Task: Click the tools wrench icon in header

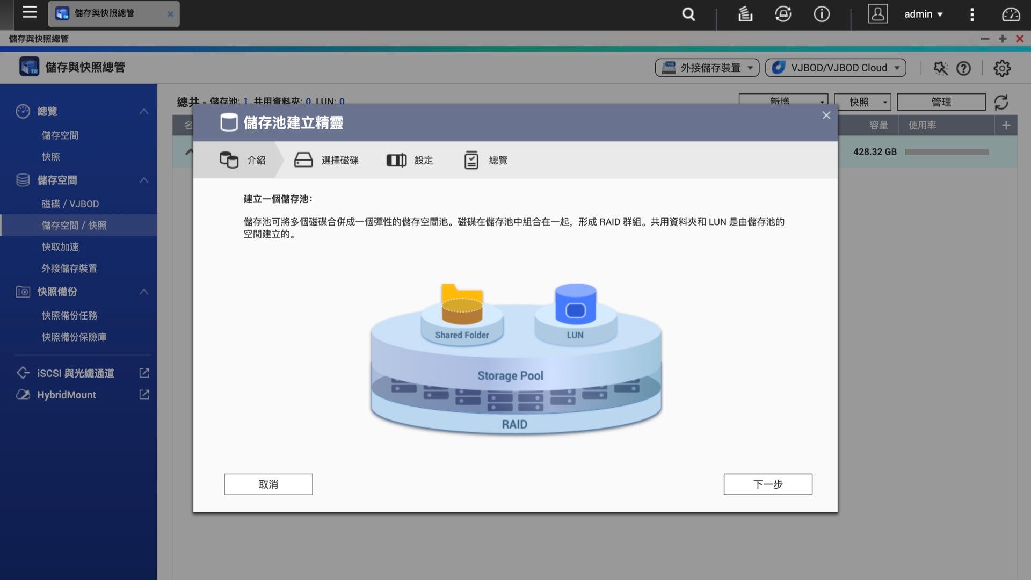Action: click(941, 68)
